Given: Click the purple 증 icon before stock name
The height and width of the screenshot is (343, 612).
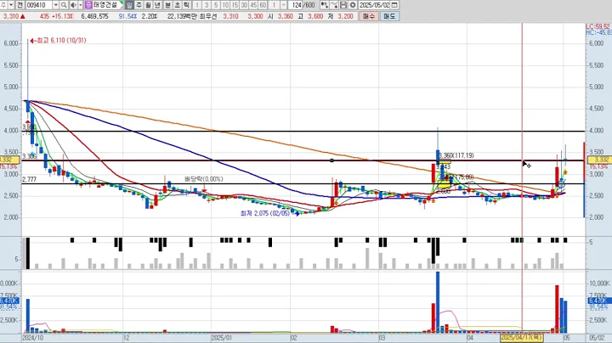Looking at the screenshot, I should (88, 5).
